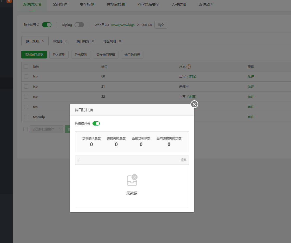291x243 pixels.
Task: Select the 端口转发: 0 sub-tab
Action: click(85, 41)
